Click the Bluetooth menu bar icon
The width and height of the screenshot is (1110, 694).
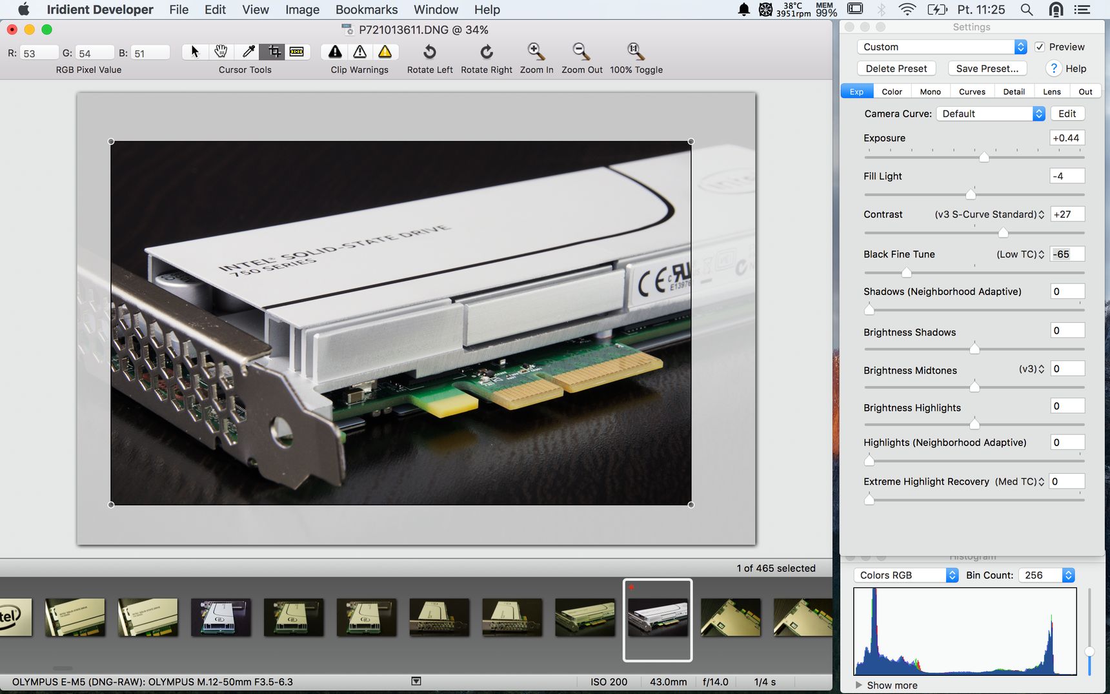coord(882,10)
